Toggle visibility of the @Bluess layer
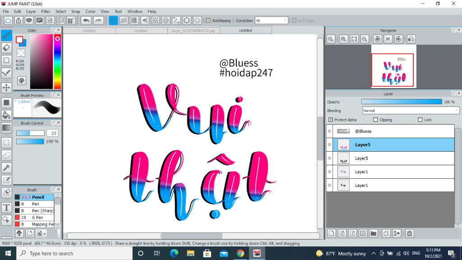 pyautogui.click(x=329, y=131)
